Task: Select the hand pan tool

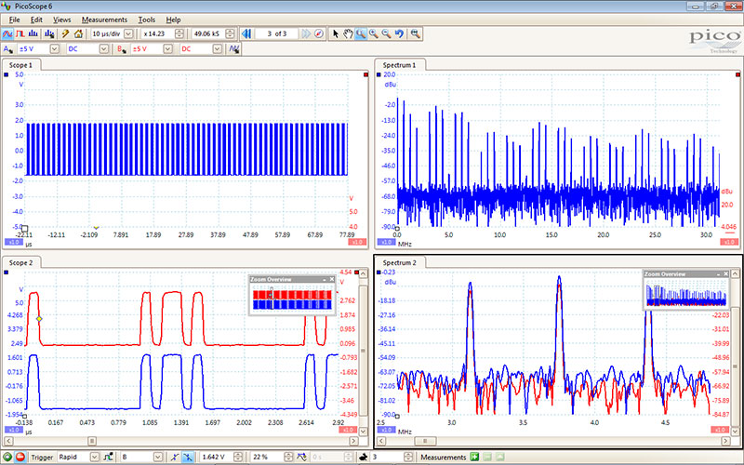Action: pos(347,33)
